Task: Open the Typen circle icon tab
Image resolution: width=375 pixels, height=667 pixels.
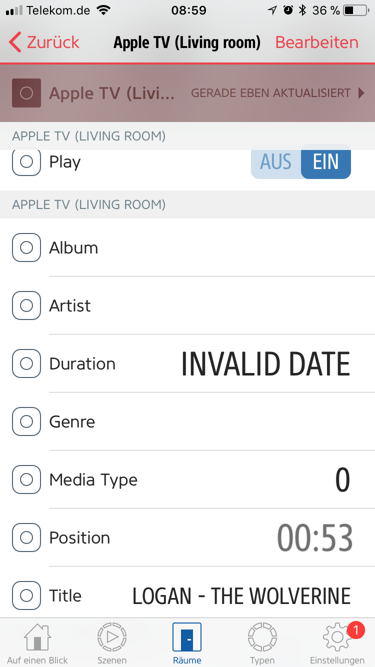Action: (x=262, y=637)
